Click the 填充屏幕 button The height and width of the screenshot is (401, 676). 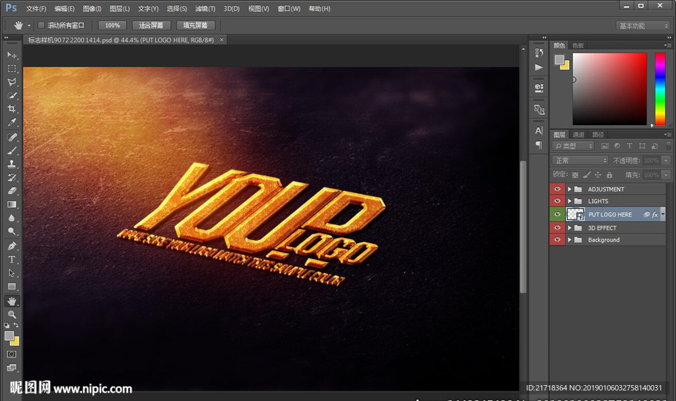(x=195, y=26)
